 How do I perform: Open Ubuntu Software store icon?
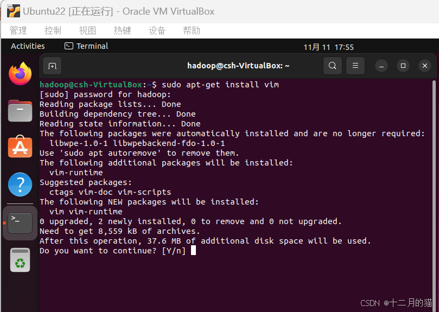click(20, 147)
